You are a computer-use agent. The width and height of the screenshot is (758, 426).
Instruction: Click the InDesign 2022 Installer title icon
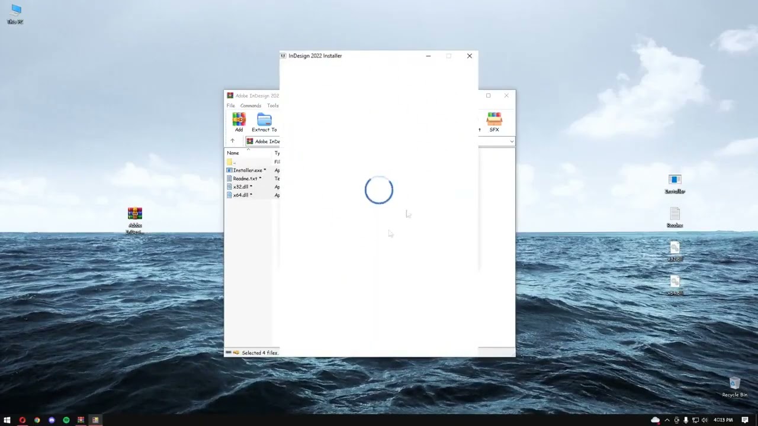[x=284, y=56]
